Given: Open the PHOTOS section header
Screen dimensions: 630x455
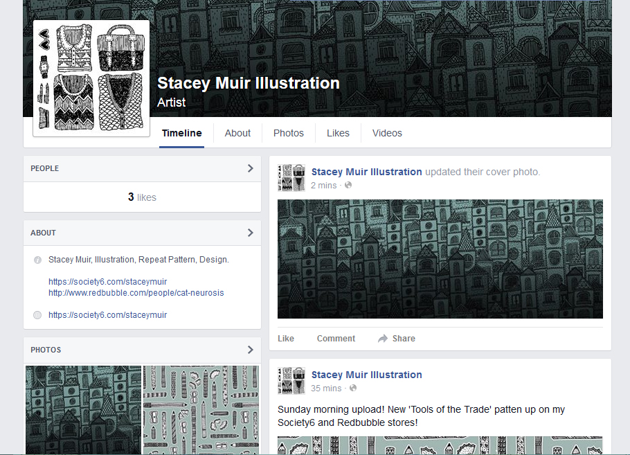Looking at the screenshot, I should (142, 350).
